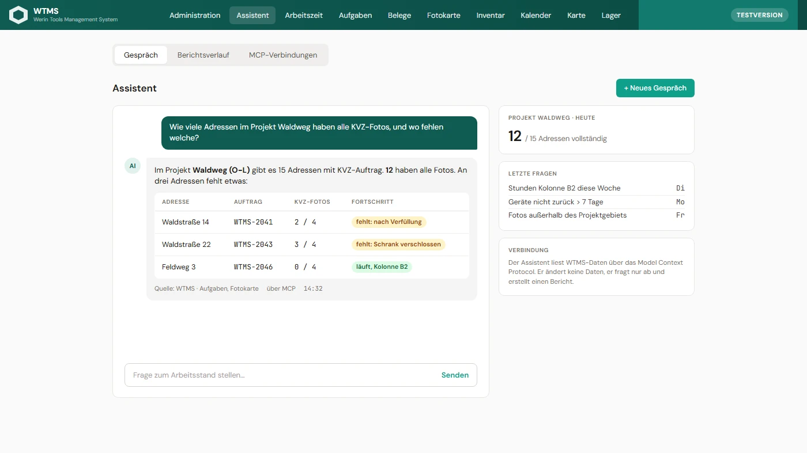This screenshot has width=807, height=453.
Task: Open the Fotokarte view
Action: click(x=444, y=16)
